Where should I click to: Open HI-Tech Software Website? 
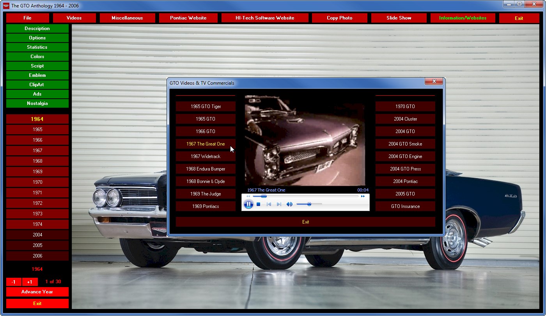point(265,18)
